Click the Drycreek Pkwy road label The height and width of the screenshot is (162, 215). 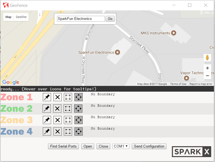(x=139, y=45)
